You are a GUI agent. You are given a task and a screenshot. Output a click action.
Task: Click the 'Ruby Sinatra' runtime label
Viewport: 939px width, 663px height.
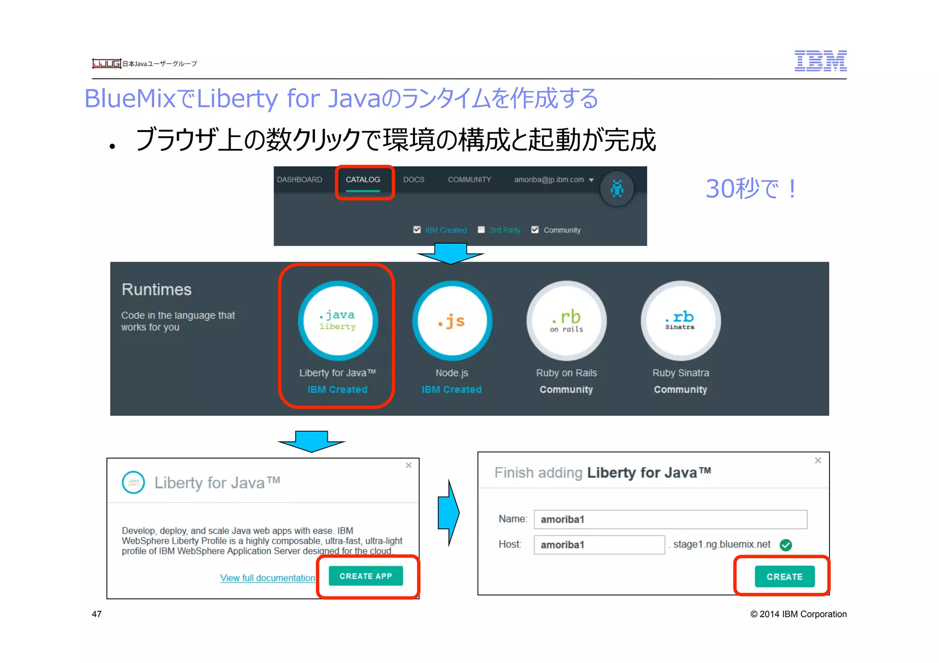coord(680,373)
